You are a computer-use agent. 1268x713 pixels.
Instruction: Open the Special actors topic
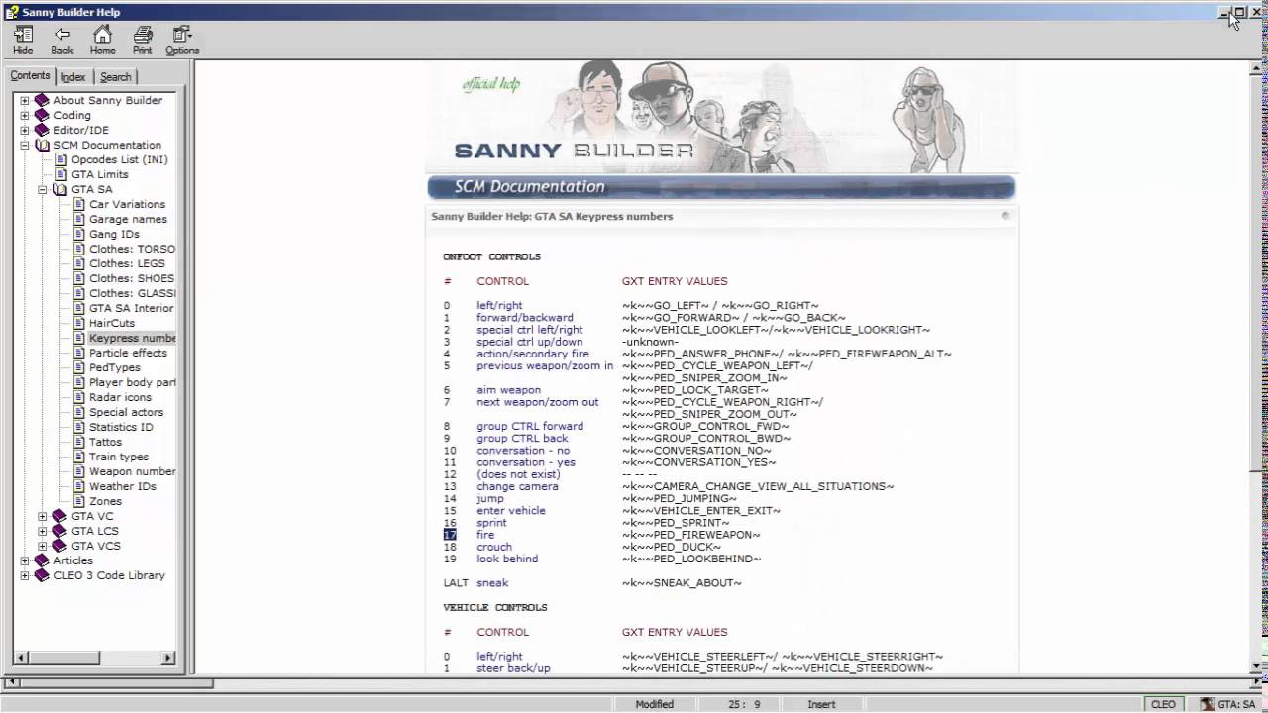tap(126, 412)
